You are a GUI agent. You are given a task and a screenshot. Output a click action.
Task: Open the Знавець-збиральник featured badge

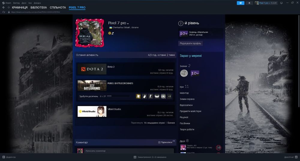click(x=201, y=34)
